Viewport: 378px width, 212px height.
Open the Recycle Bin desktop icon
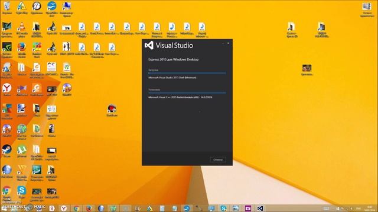click(6, 8)
